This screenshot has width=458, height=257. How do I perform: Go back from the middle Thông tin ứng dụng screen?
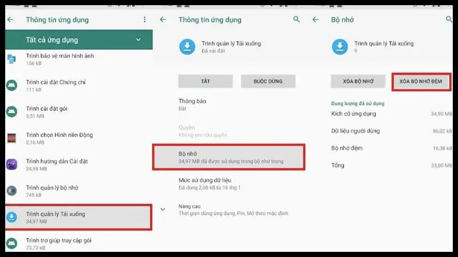[x=163, y=19]
